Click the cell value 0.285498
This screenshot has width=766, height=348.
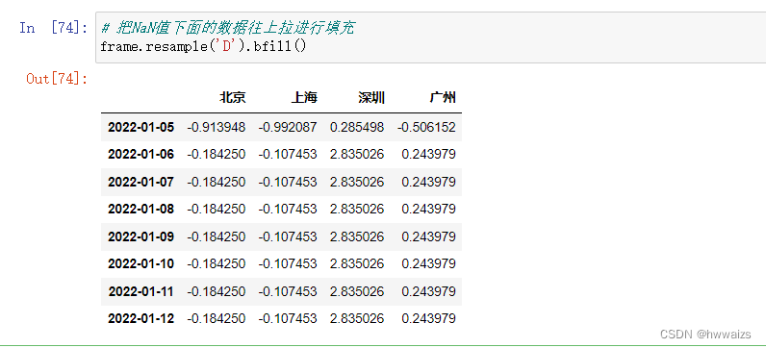pos(357,128)
